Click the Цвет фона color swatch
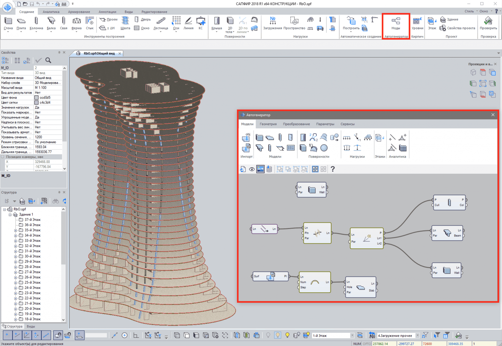 pyautogui.click(x=36, y=97)
